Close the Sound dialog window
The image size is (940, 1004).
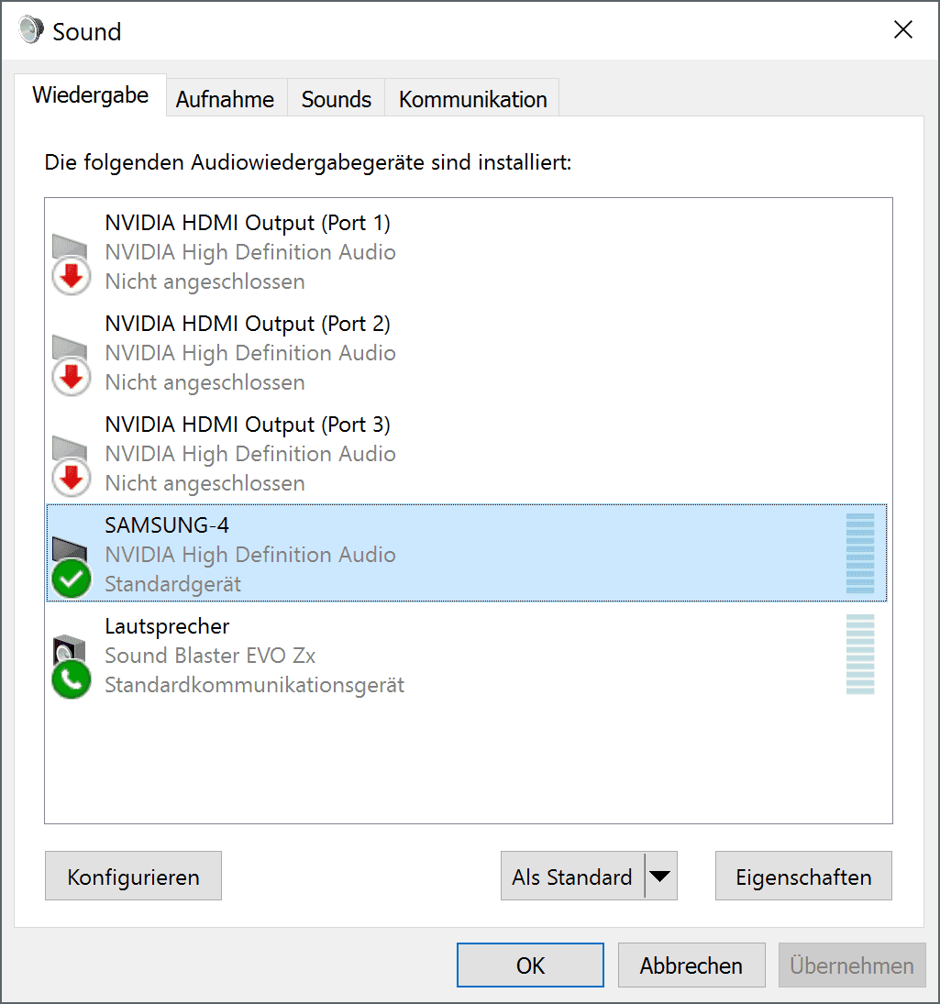point(903,29)
